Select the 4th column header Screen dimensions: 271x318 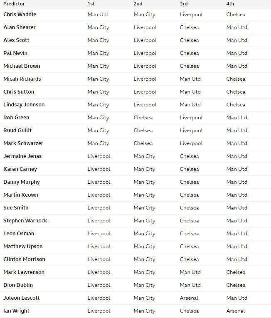pyautogui.click(x=230, y=4)
